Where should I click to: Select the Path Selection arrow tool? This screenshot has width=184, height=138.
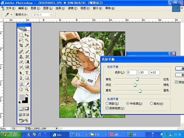pyautogui.click(x=21, y=73)
